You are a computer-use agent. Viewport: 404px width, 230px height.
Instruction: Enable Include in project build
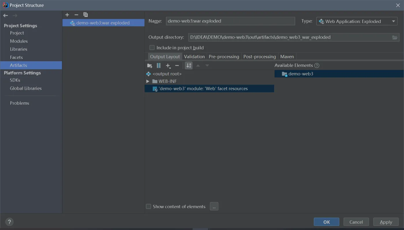(x=152, y=48)
